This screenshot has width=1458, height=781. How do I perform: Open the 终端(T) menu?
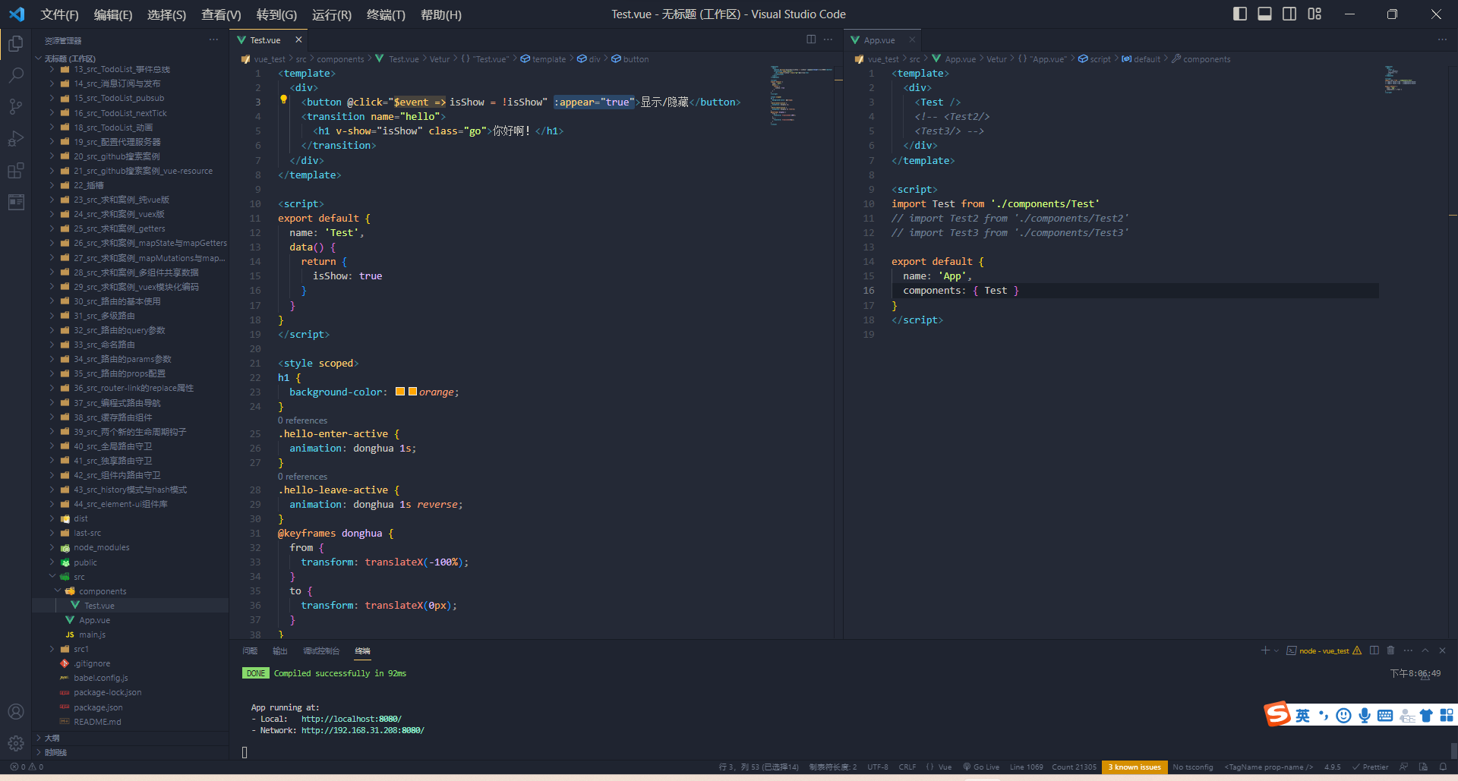point(386,14)
